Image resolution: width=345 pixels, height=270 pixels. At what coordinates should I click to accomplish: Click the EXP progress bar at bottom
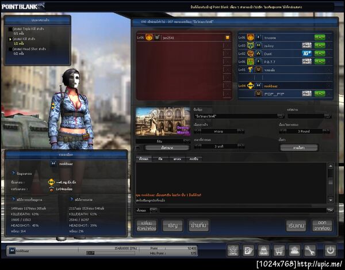110,253
